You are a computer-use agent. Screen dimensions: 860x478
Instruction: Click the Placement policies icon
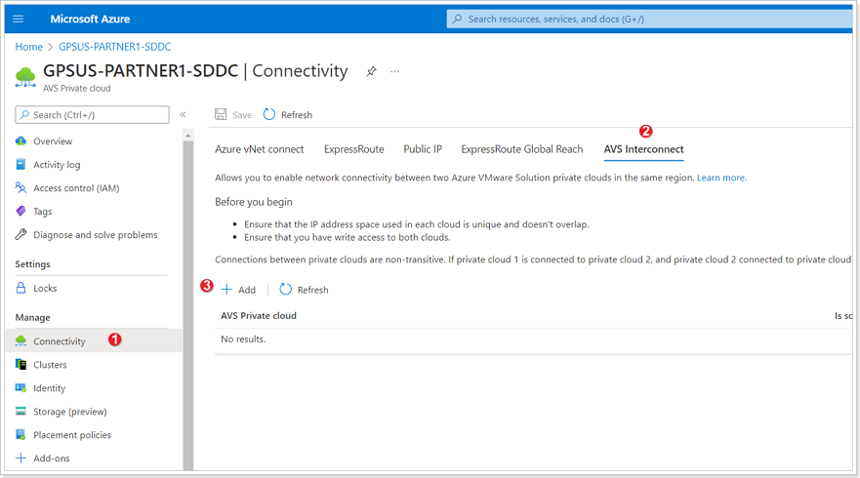20,435
